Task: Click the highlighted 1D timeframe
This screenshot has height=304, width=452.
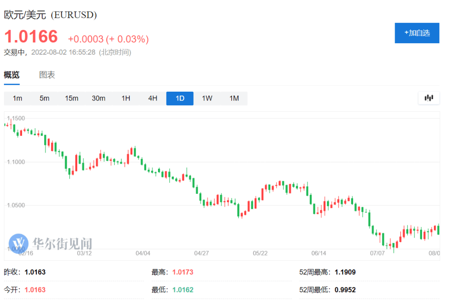Action: tap(180, 98)
